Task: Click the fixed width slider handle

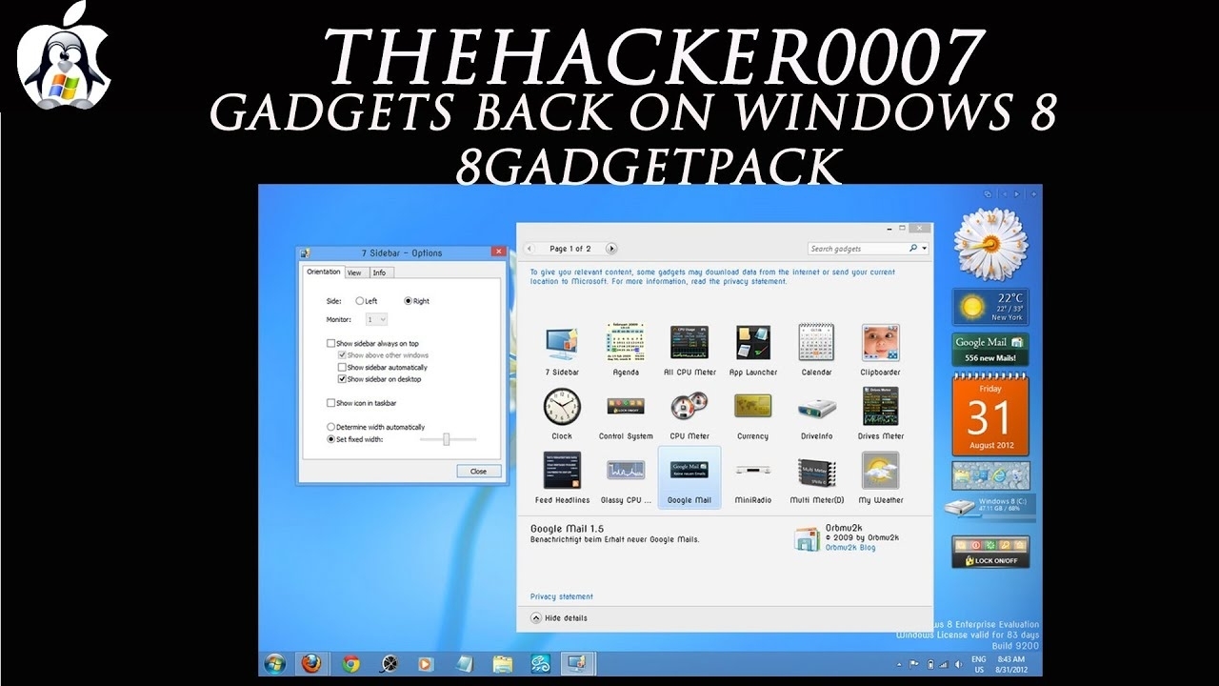Action: [446, 439]
